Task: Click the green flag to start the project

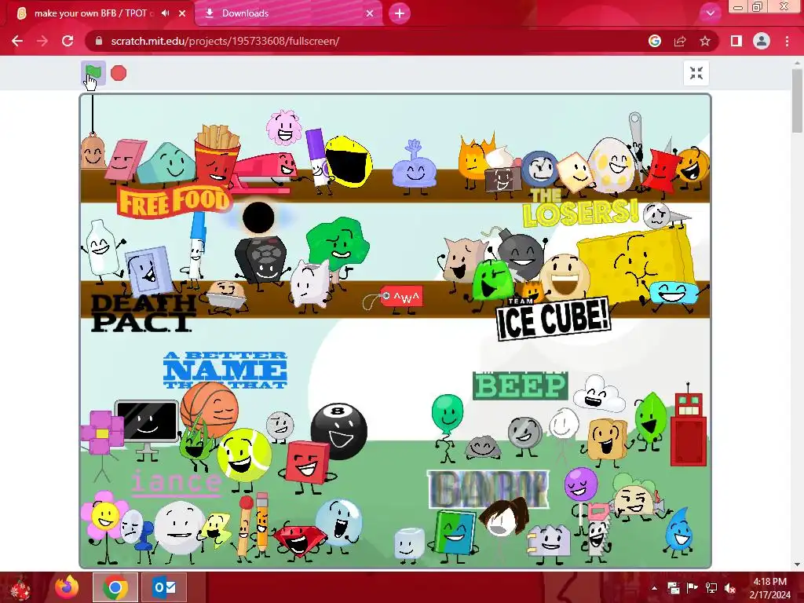Action: point(93,73)
